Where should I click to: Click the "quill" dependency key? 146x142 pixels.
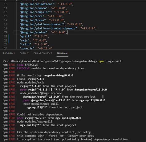point(25,36)
